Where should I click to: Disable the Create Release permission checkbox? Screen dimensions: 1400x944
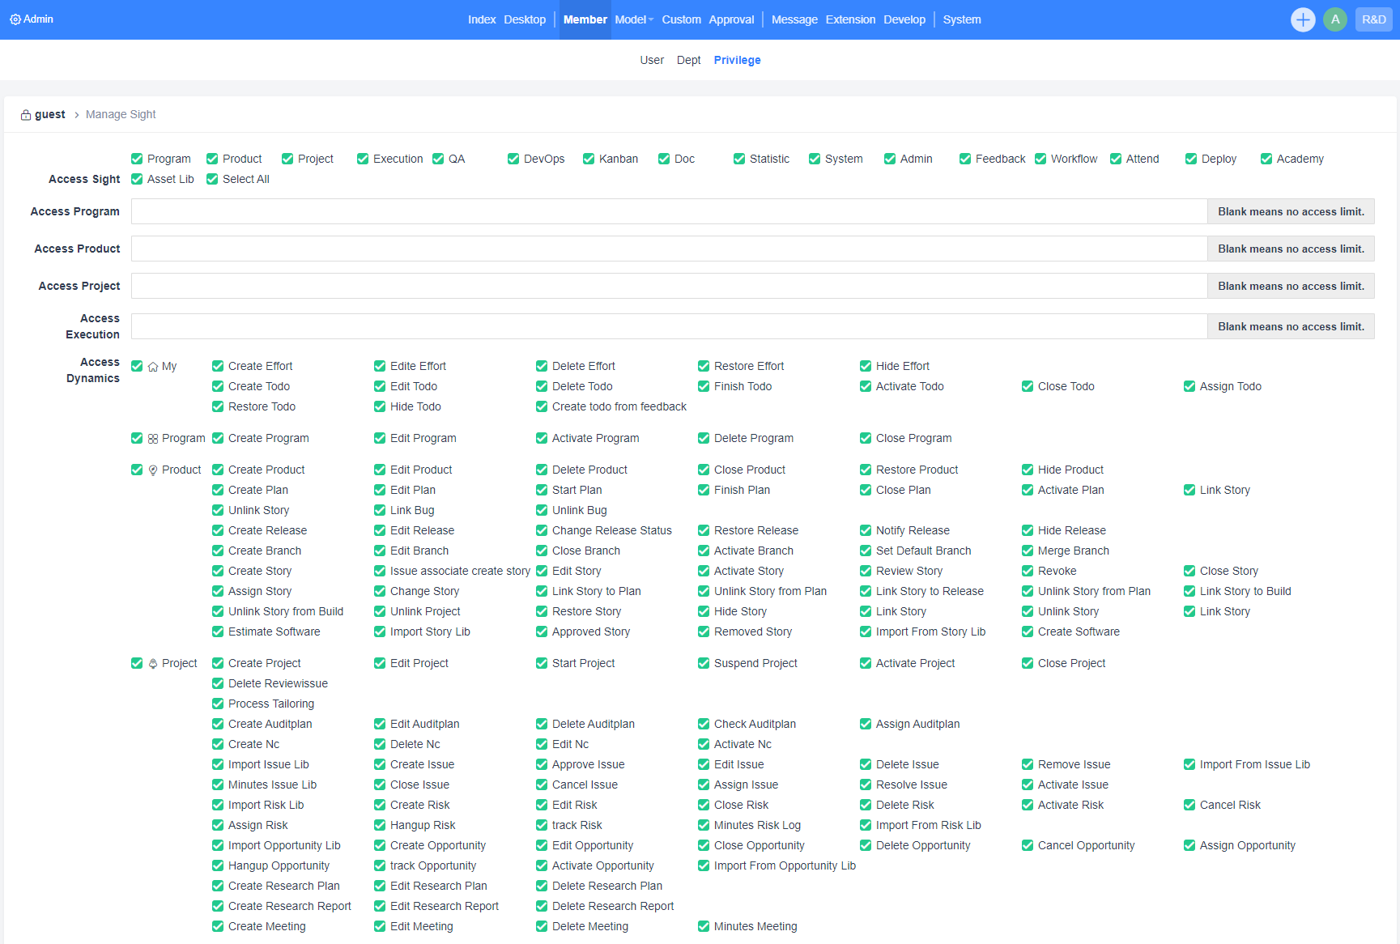tap(218, 531)
